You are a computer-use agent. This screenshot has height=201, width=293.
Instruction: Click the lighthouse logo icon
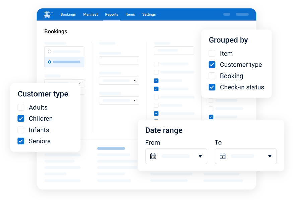(48, 14)
